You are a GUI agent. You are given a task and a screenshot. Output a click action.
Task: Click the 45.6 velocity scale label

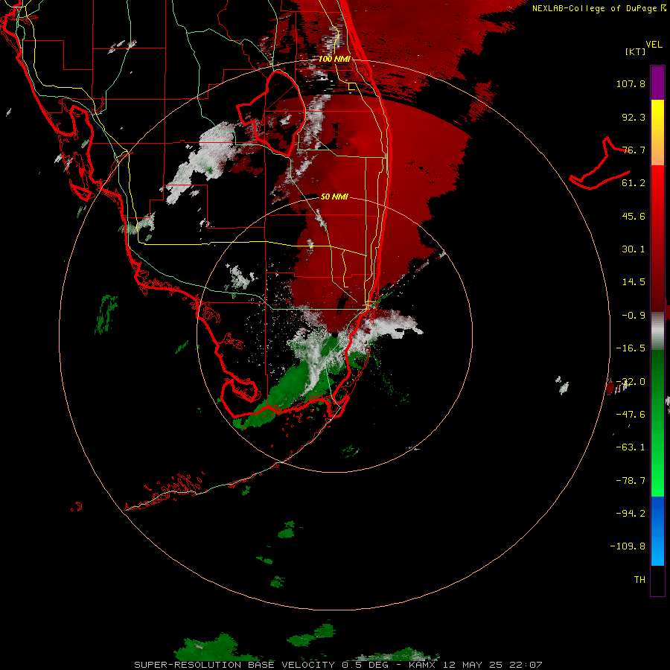coord(634,216)
